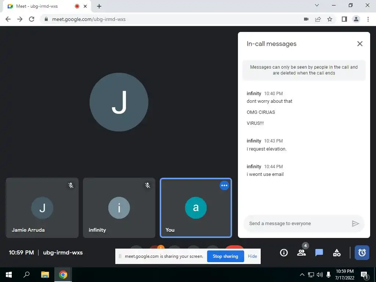This screenshot has width=376, height=282.
Task: Open Windows notification center
Action: [364, 275]
